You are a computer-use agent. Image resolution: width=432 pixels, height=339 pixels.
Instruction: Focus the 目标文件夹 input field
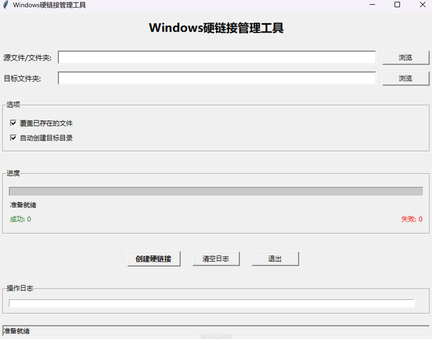pyautogui.click(x=217, y=78)
